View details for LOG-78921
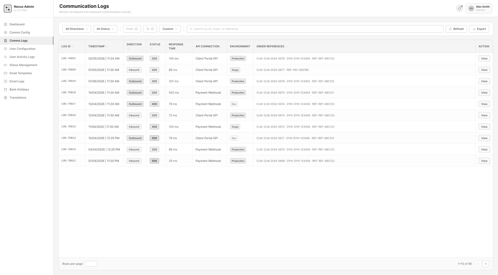Screen dimensions: 498x275 tap(484, 59)
